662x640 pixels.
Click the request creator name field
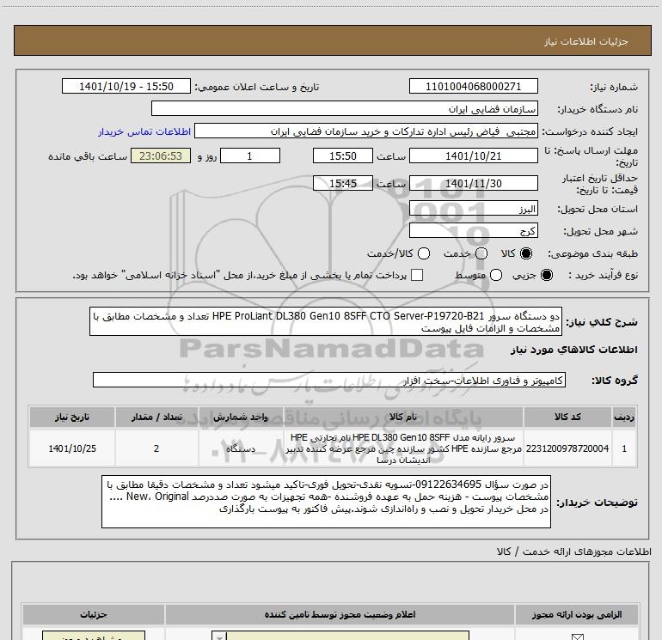[x=366, y=131]
